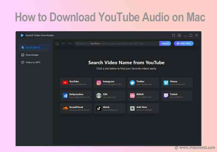This screenshot has height=152, width=217.
Task: Open the Quick Search sidebar item
Action: pos(35,48)
